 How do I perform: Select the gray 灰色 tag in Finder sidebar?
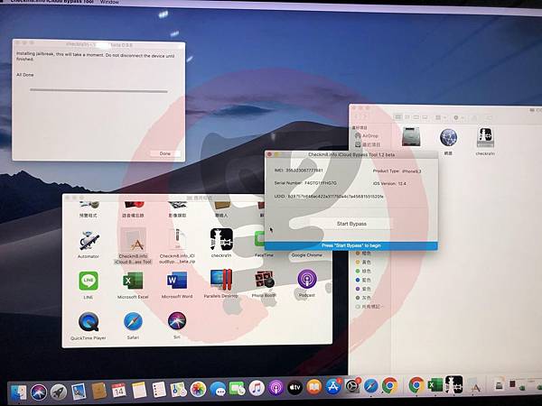click(363, 298)
